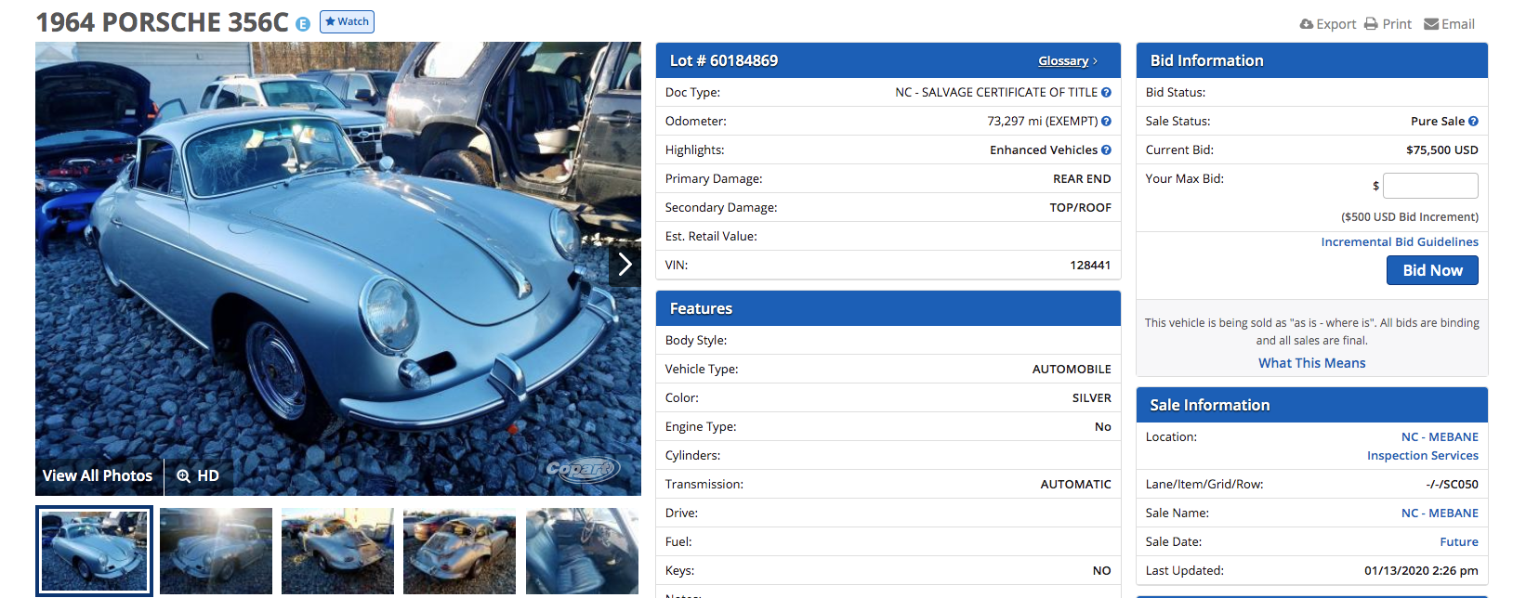Enter amount in Your Max Bid field
The image size is (1513, 598).
(1429, 186)
